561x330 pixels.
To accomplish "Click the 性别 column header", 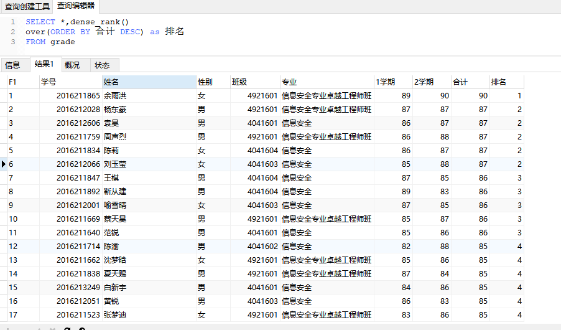I will point(213,82).
